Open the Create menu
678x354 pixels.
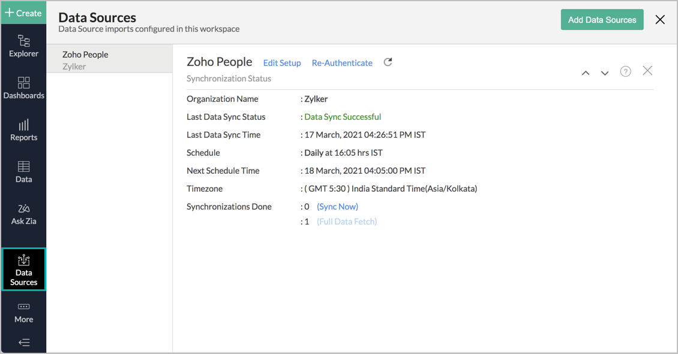click(23, 12)
